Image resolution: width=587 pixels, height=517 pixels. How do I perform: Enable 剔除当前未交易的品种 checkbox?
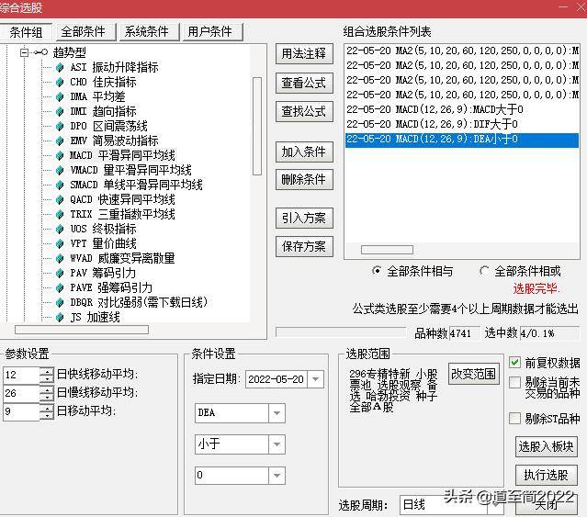pos(514,382)
